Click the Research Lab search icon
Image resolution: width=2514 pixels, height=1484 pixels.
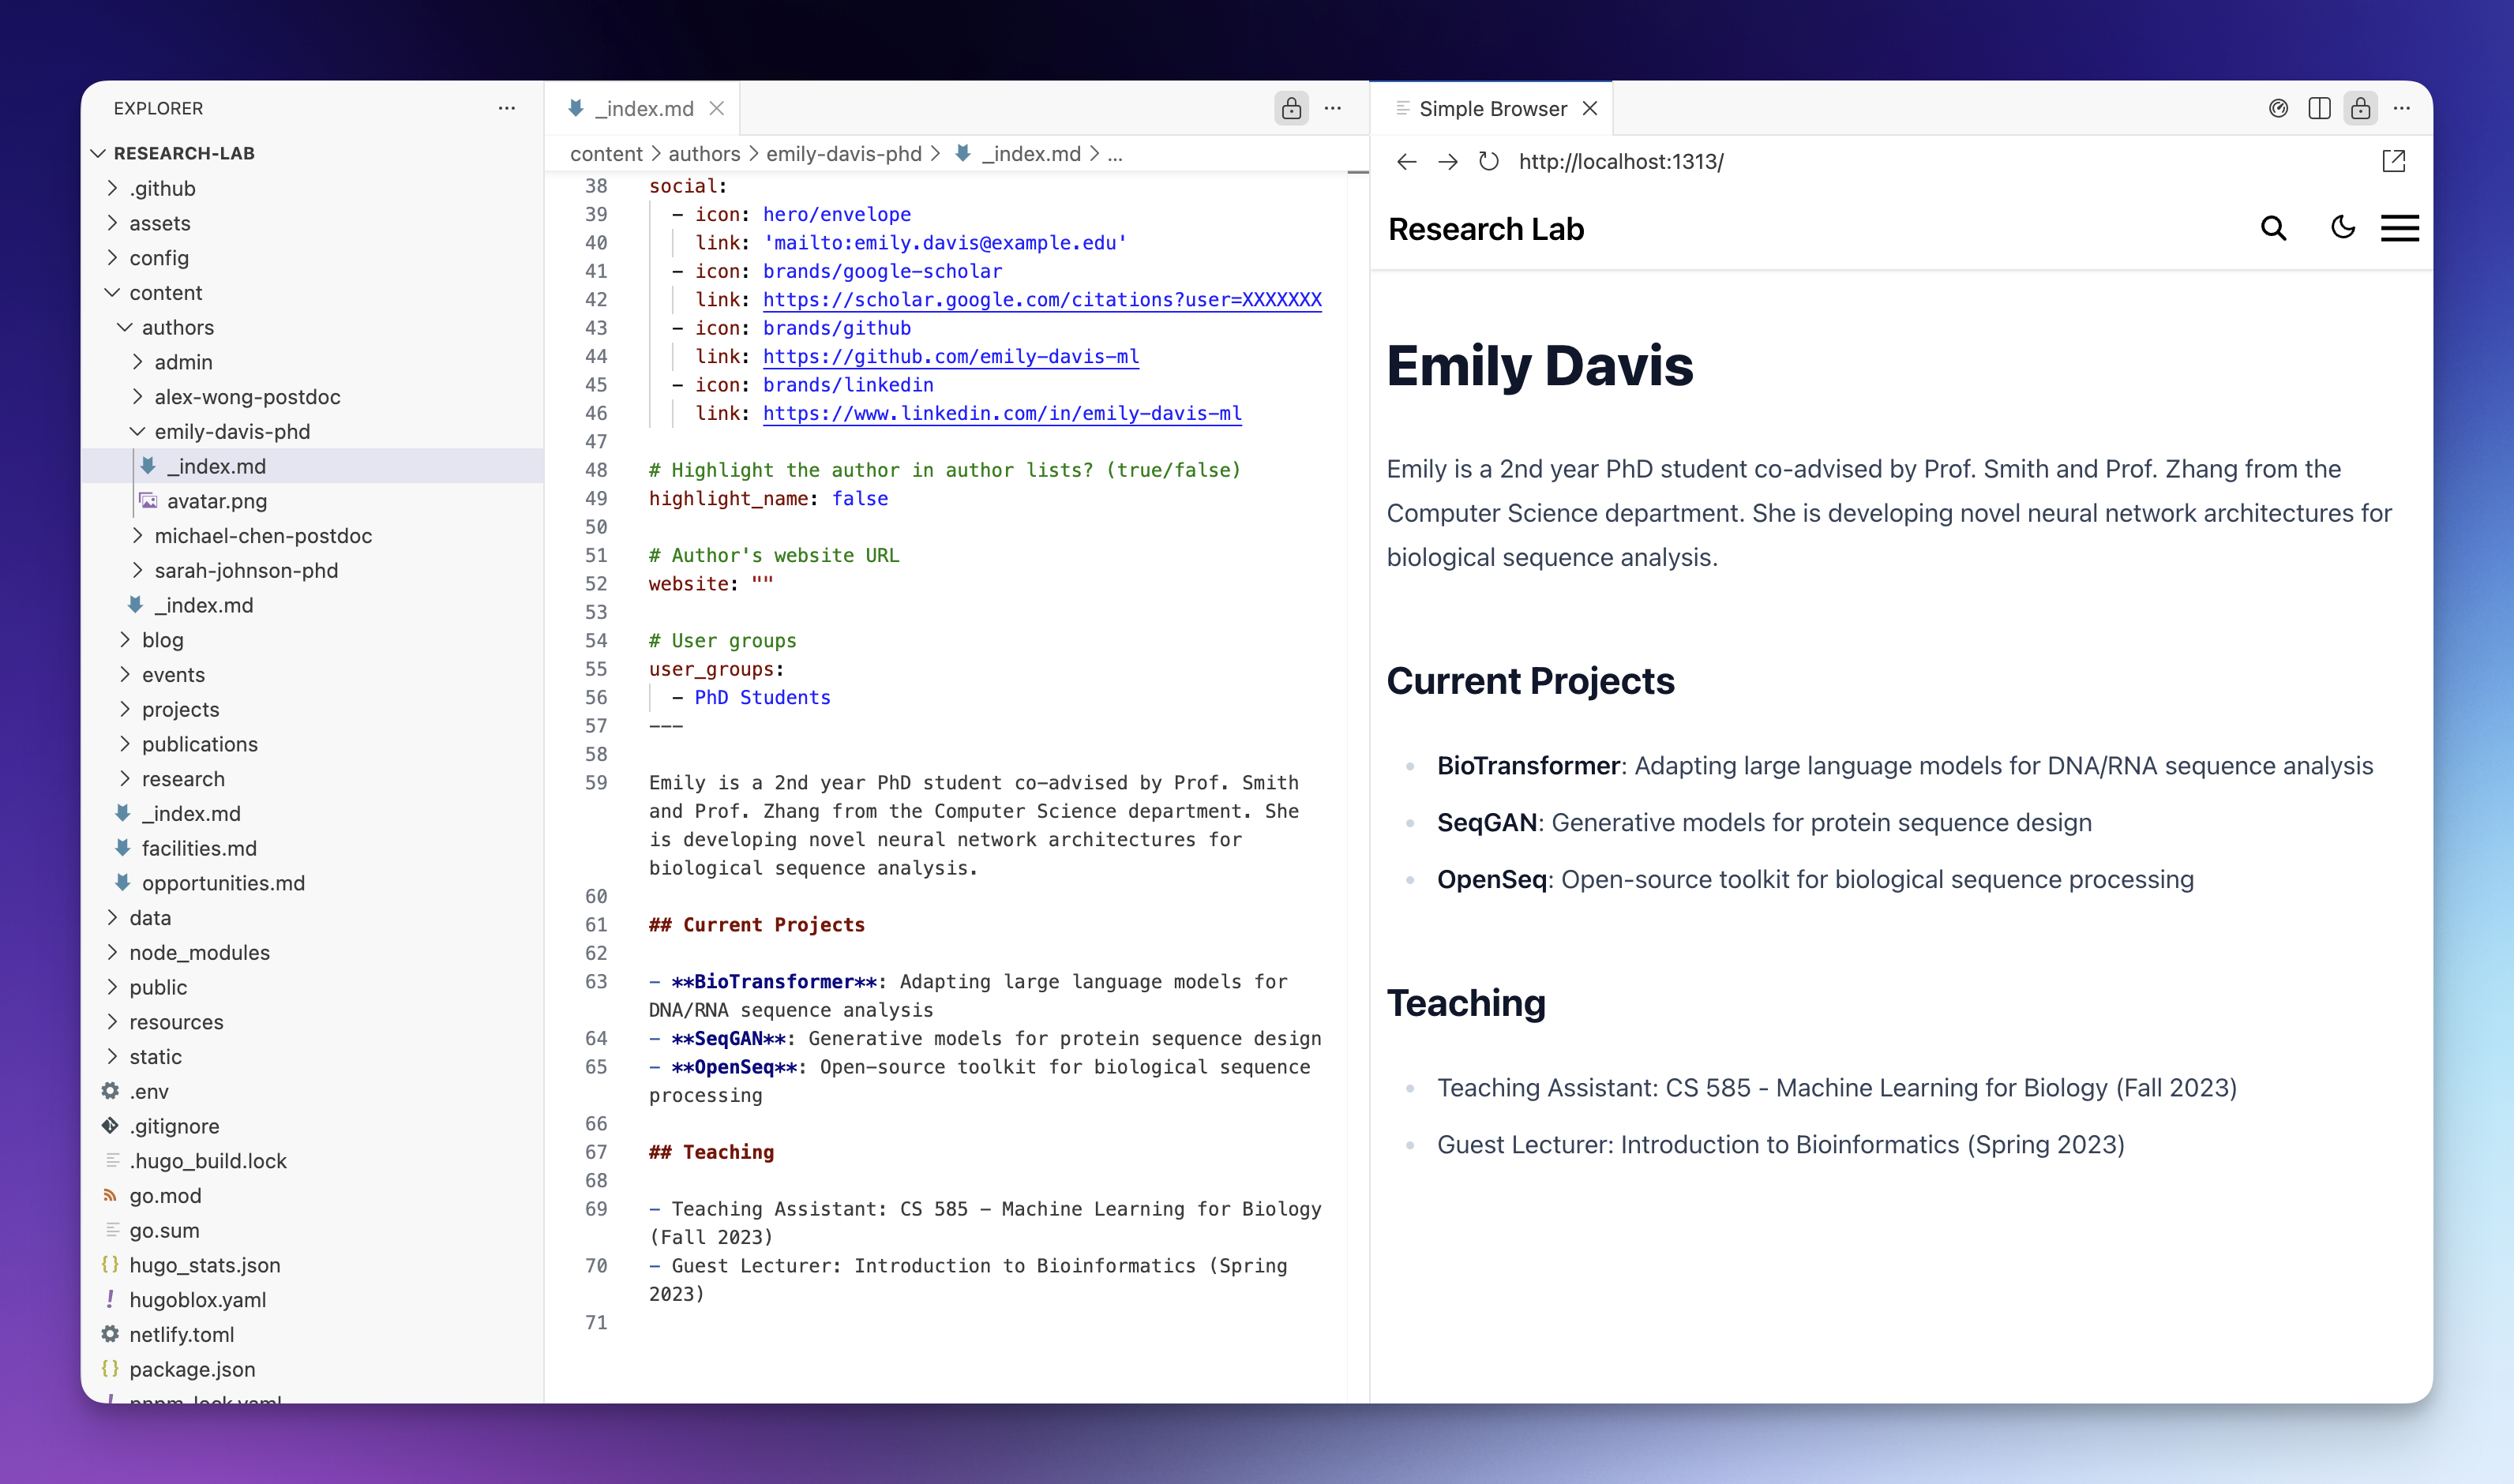(x=2273, y=229)
